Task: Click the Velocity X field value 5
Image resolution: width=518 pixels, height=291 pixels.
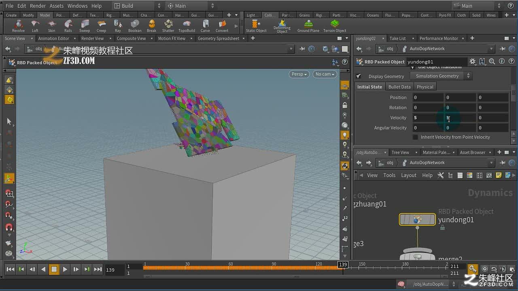Action: (x=428, y=118)
